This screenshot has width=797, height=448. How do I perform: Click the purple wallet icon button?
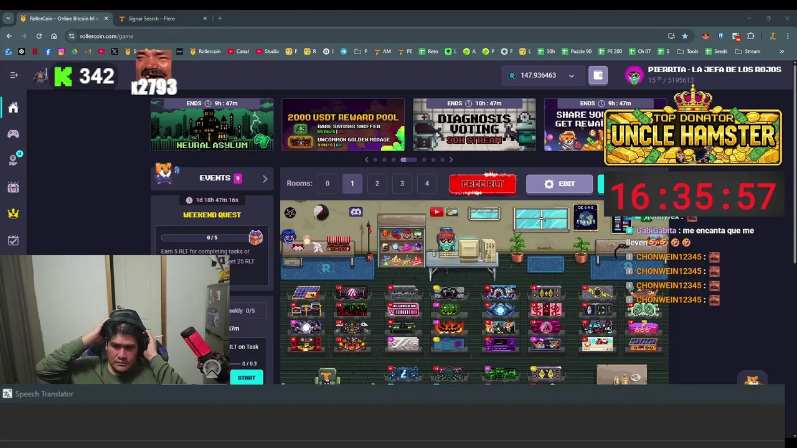[598, 75]
